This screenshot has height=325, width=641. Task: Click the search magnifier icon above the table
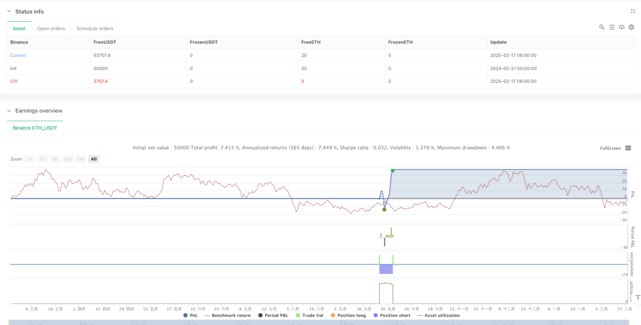point(602,27)
